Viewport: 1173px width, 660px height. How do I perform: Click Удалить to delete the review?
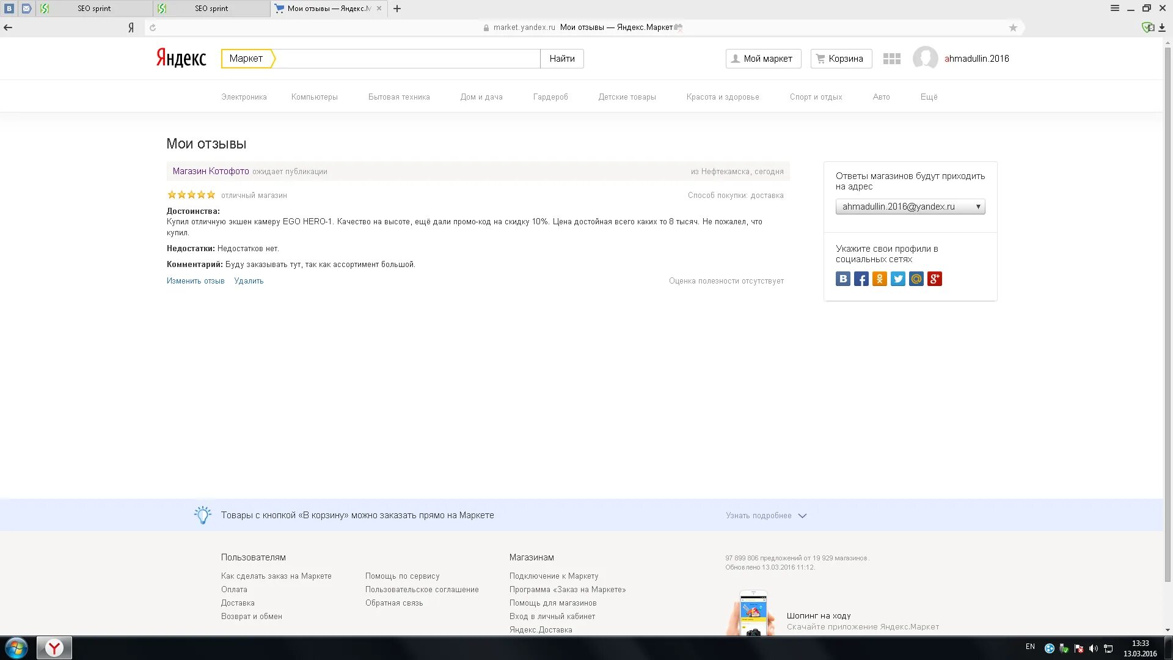[x=249, y=281]
